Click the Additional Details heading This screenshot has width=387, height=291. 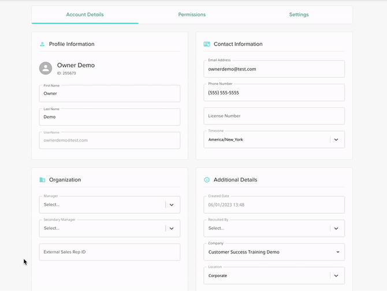pos(235,180)
